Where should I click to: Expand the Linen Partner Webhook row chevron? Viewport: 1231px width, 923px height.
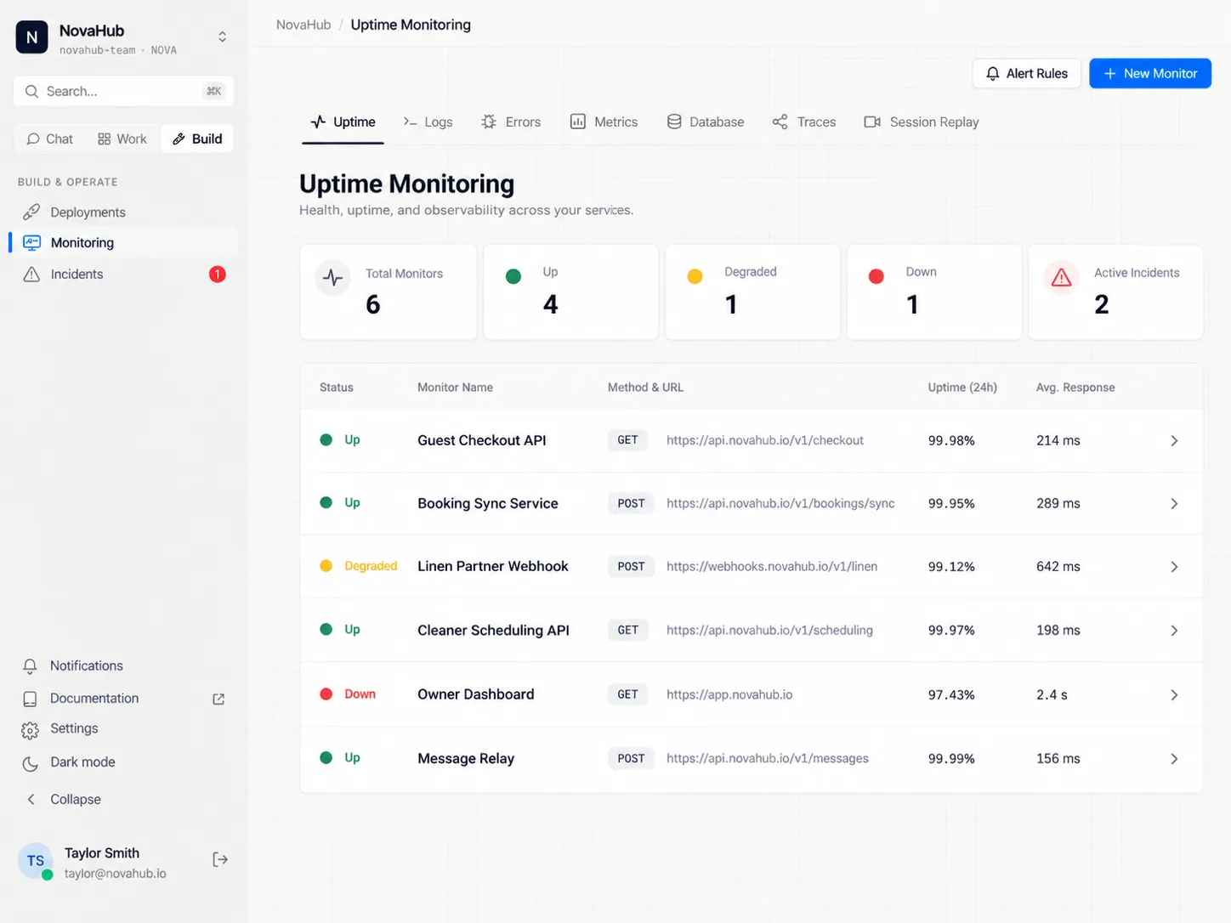tap(1174, 566)
